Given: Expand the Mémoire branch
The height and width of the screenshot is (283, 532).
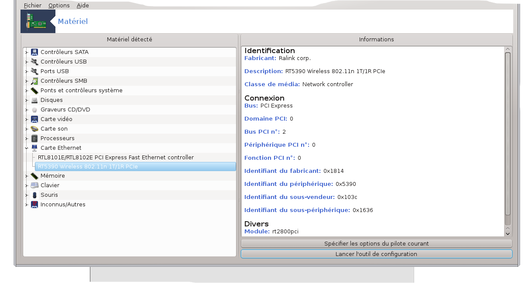Looking at the screenshot, I should (27, 176).
